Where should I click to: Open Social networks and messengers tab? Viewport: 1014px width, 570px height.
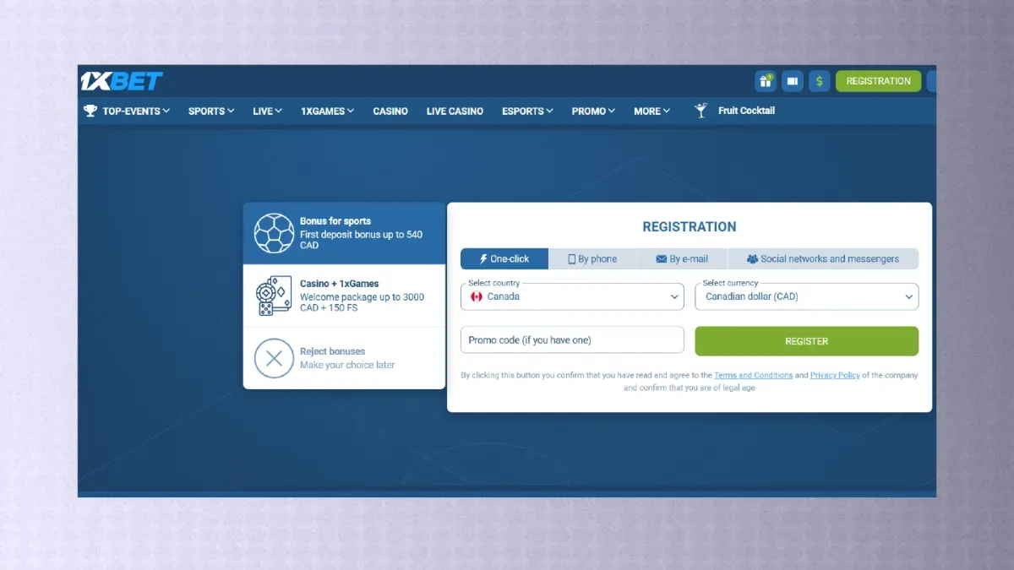click(823, 259)
